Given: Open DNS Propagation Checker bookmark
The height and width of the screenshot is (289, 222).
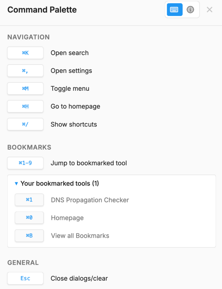Looking at the screenshot, I should coord(90,200).
